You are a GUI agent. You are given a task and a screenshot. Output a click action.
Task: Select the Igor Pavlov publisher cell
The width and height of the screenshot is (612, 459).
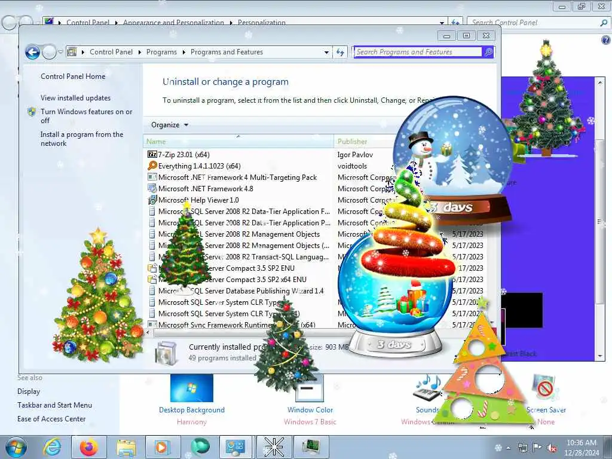355,155
